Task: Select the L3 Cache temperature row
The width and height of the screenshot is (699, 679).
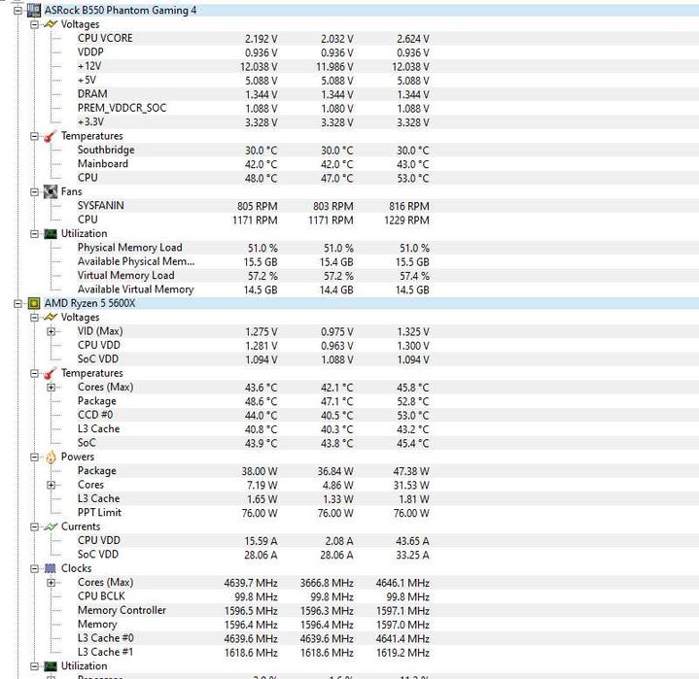Action: click(253, 429)
